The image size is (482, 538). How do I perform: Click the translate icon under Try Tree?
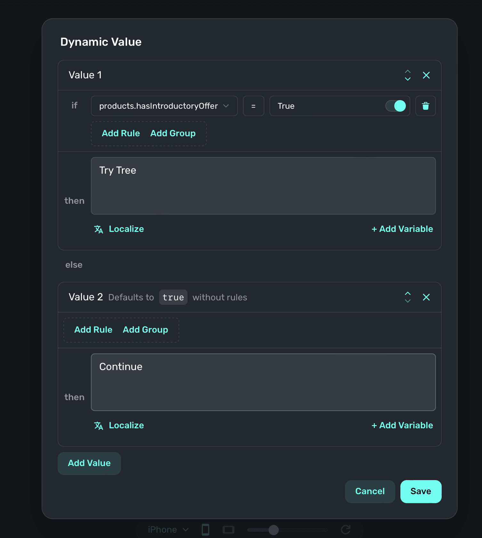tap(99, 229)
